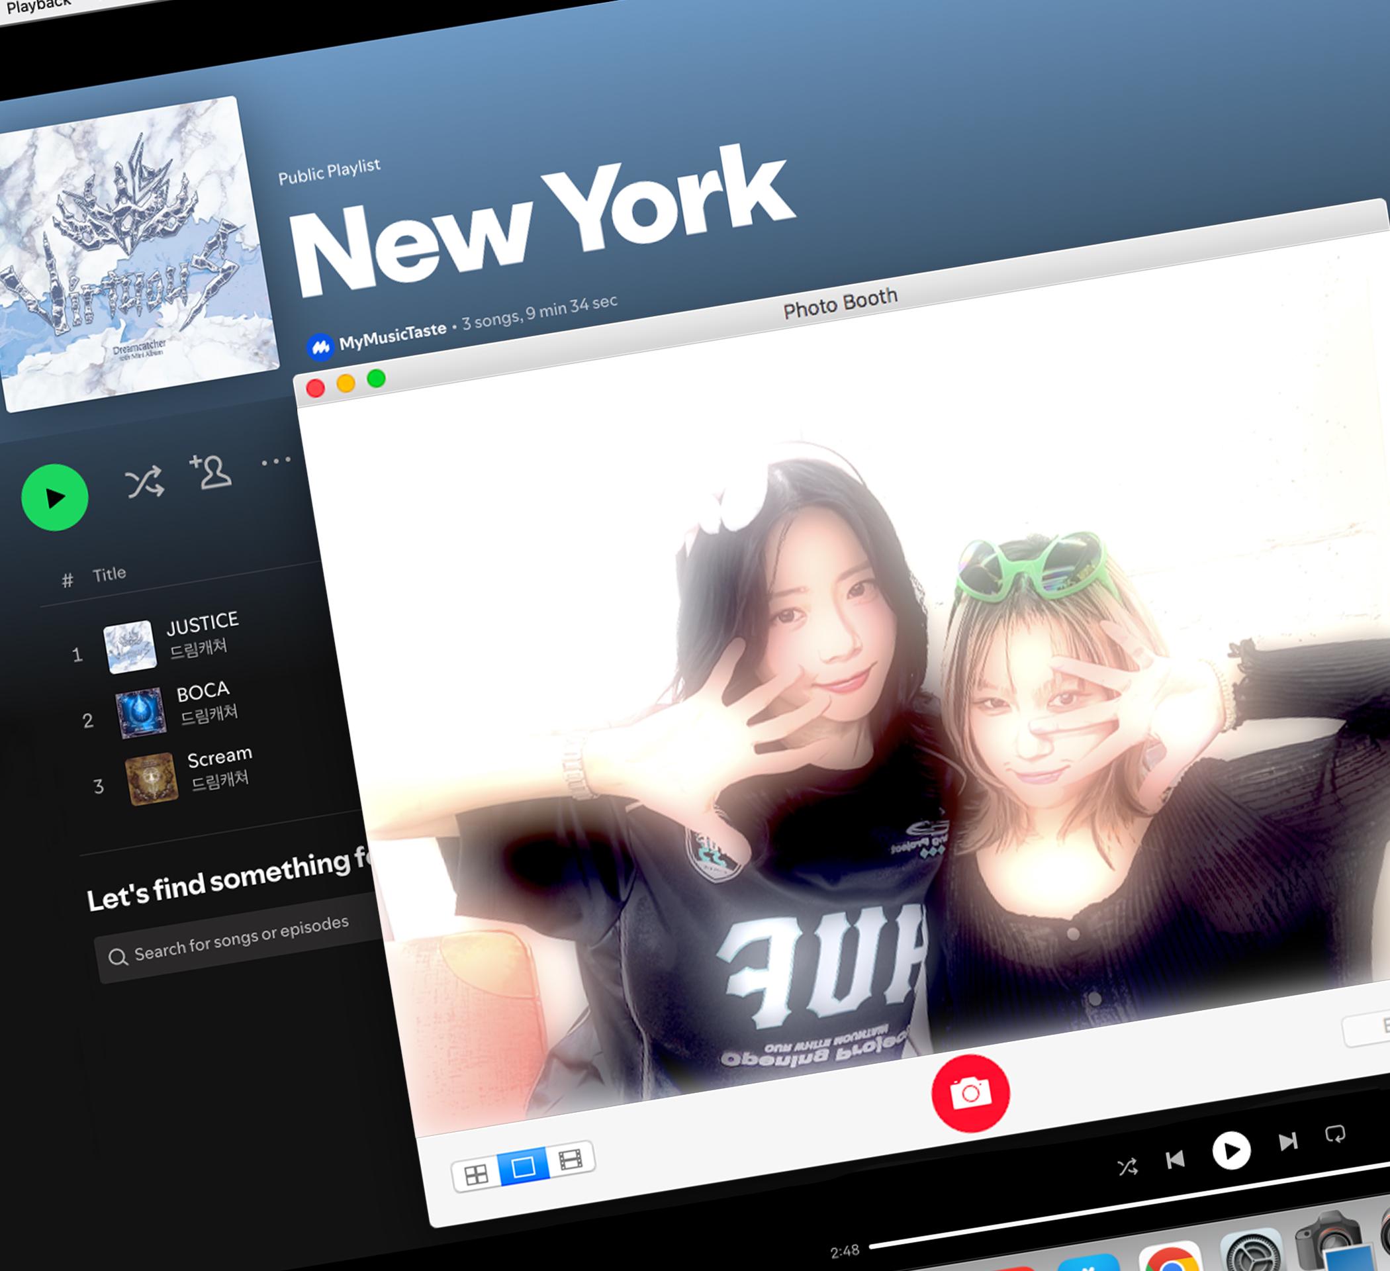Invite collaborators with the add-person icon
The width and height of the screenshot is (1390, 1271).
click(210, 473)
